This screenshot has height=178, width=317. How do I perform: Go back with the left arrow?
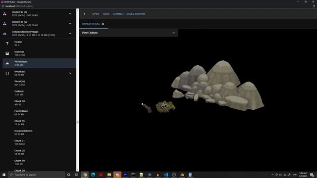85,14
